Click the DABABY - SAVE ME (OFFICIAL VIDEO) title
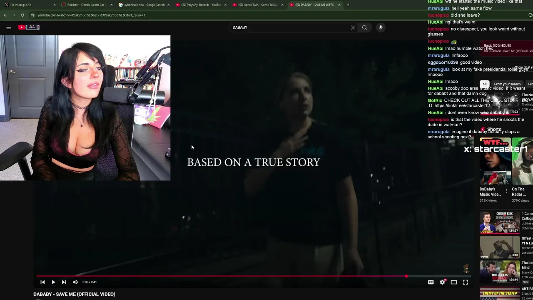The height and width of the screenshot is (300, 533). 75,294
